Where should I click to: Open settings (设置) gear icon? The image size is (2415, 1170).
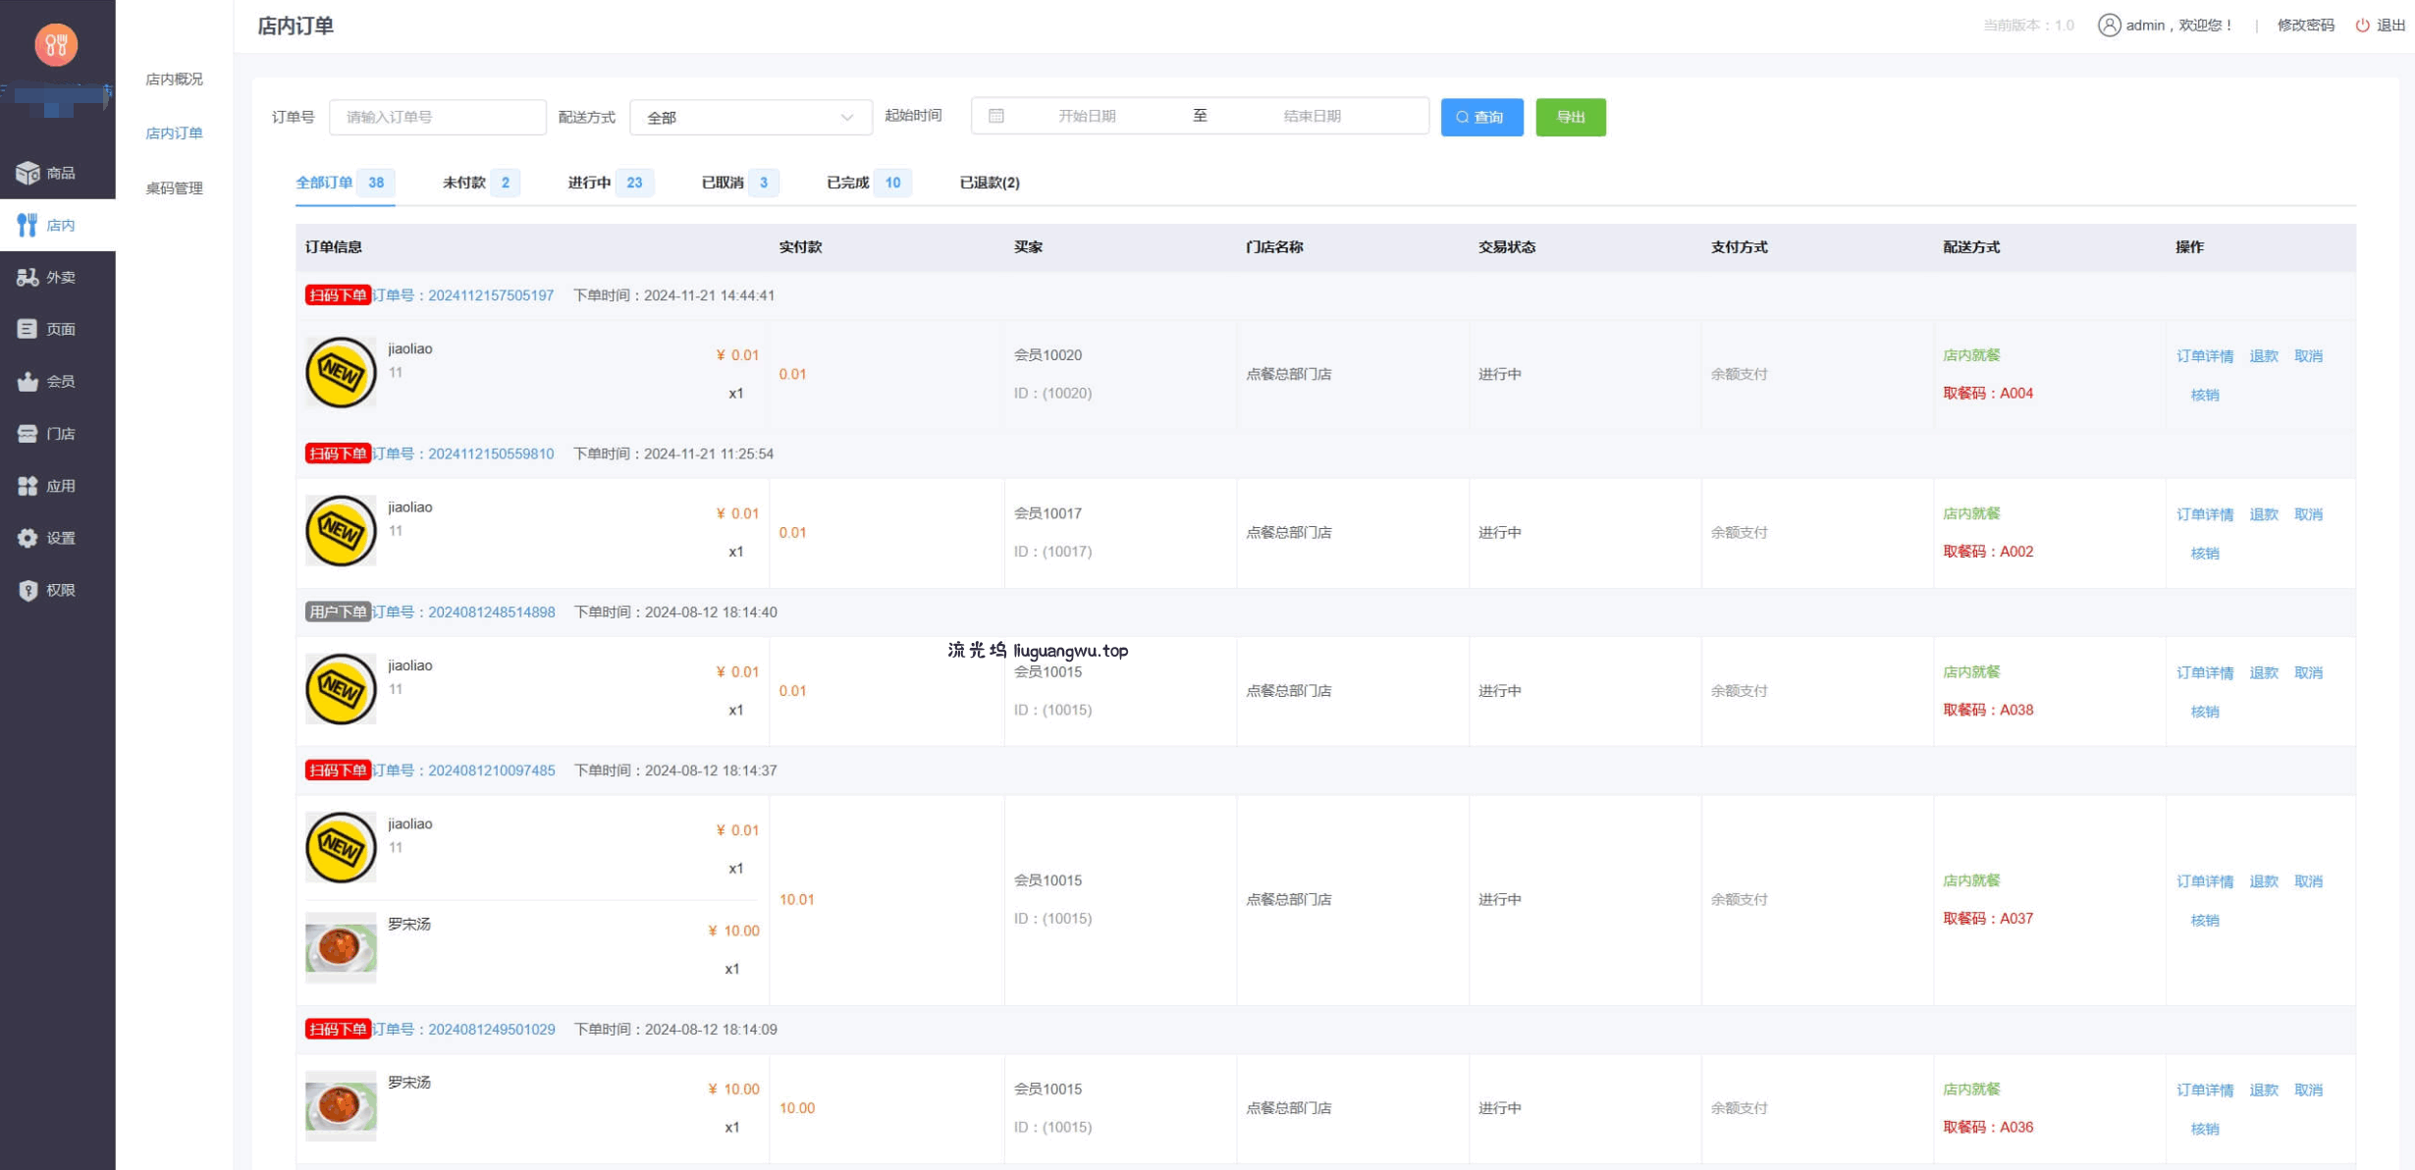point(27,538)
